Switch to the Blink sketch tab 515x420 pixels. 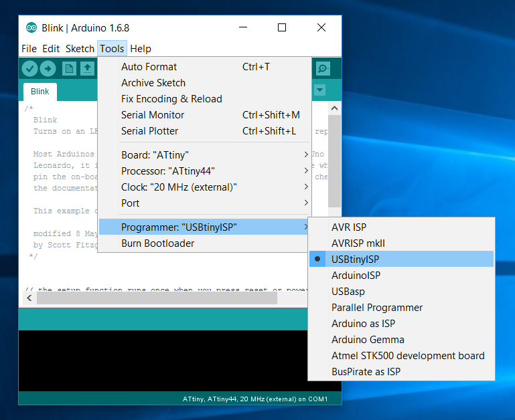(x=40, y=92)
